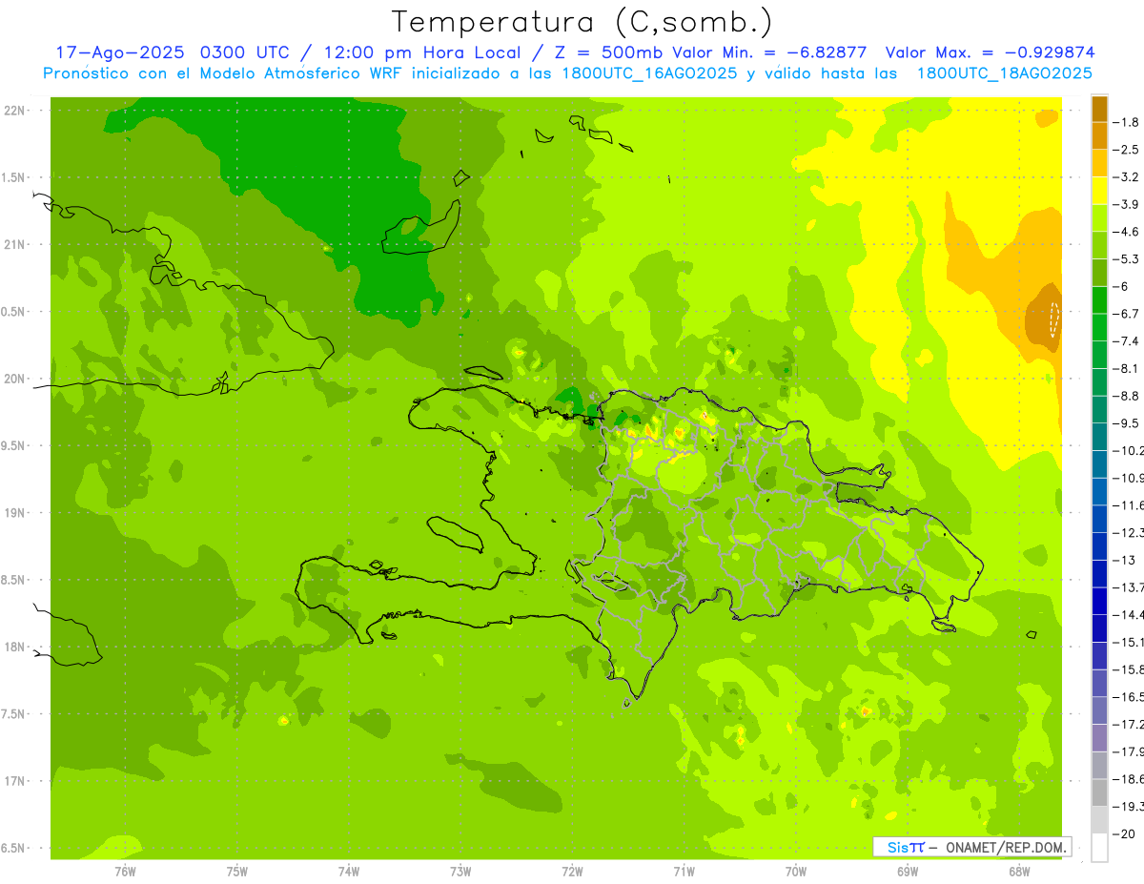Click the '-1.8' colorbar label
The image size is (1144, 884).
(1126, 122)
